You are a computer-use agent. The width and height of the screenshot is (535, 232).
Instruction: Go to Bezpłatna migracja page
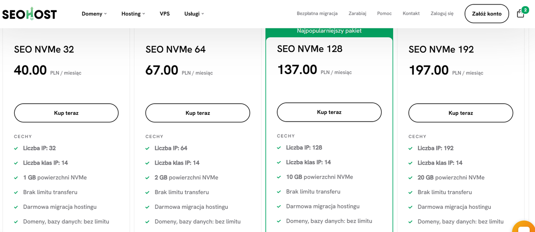(x=317, y=13)
